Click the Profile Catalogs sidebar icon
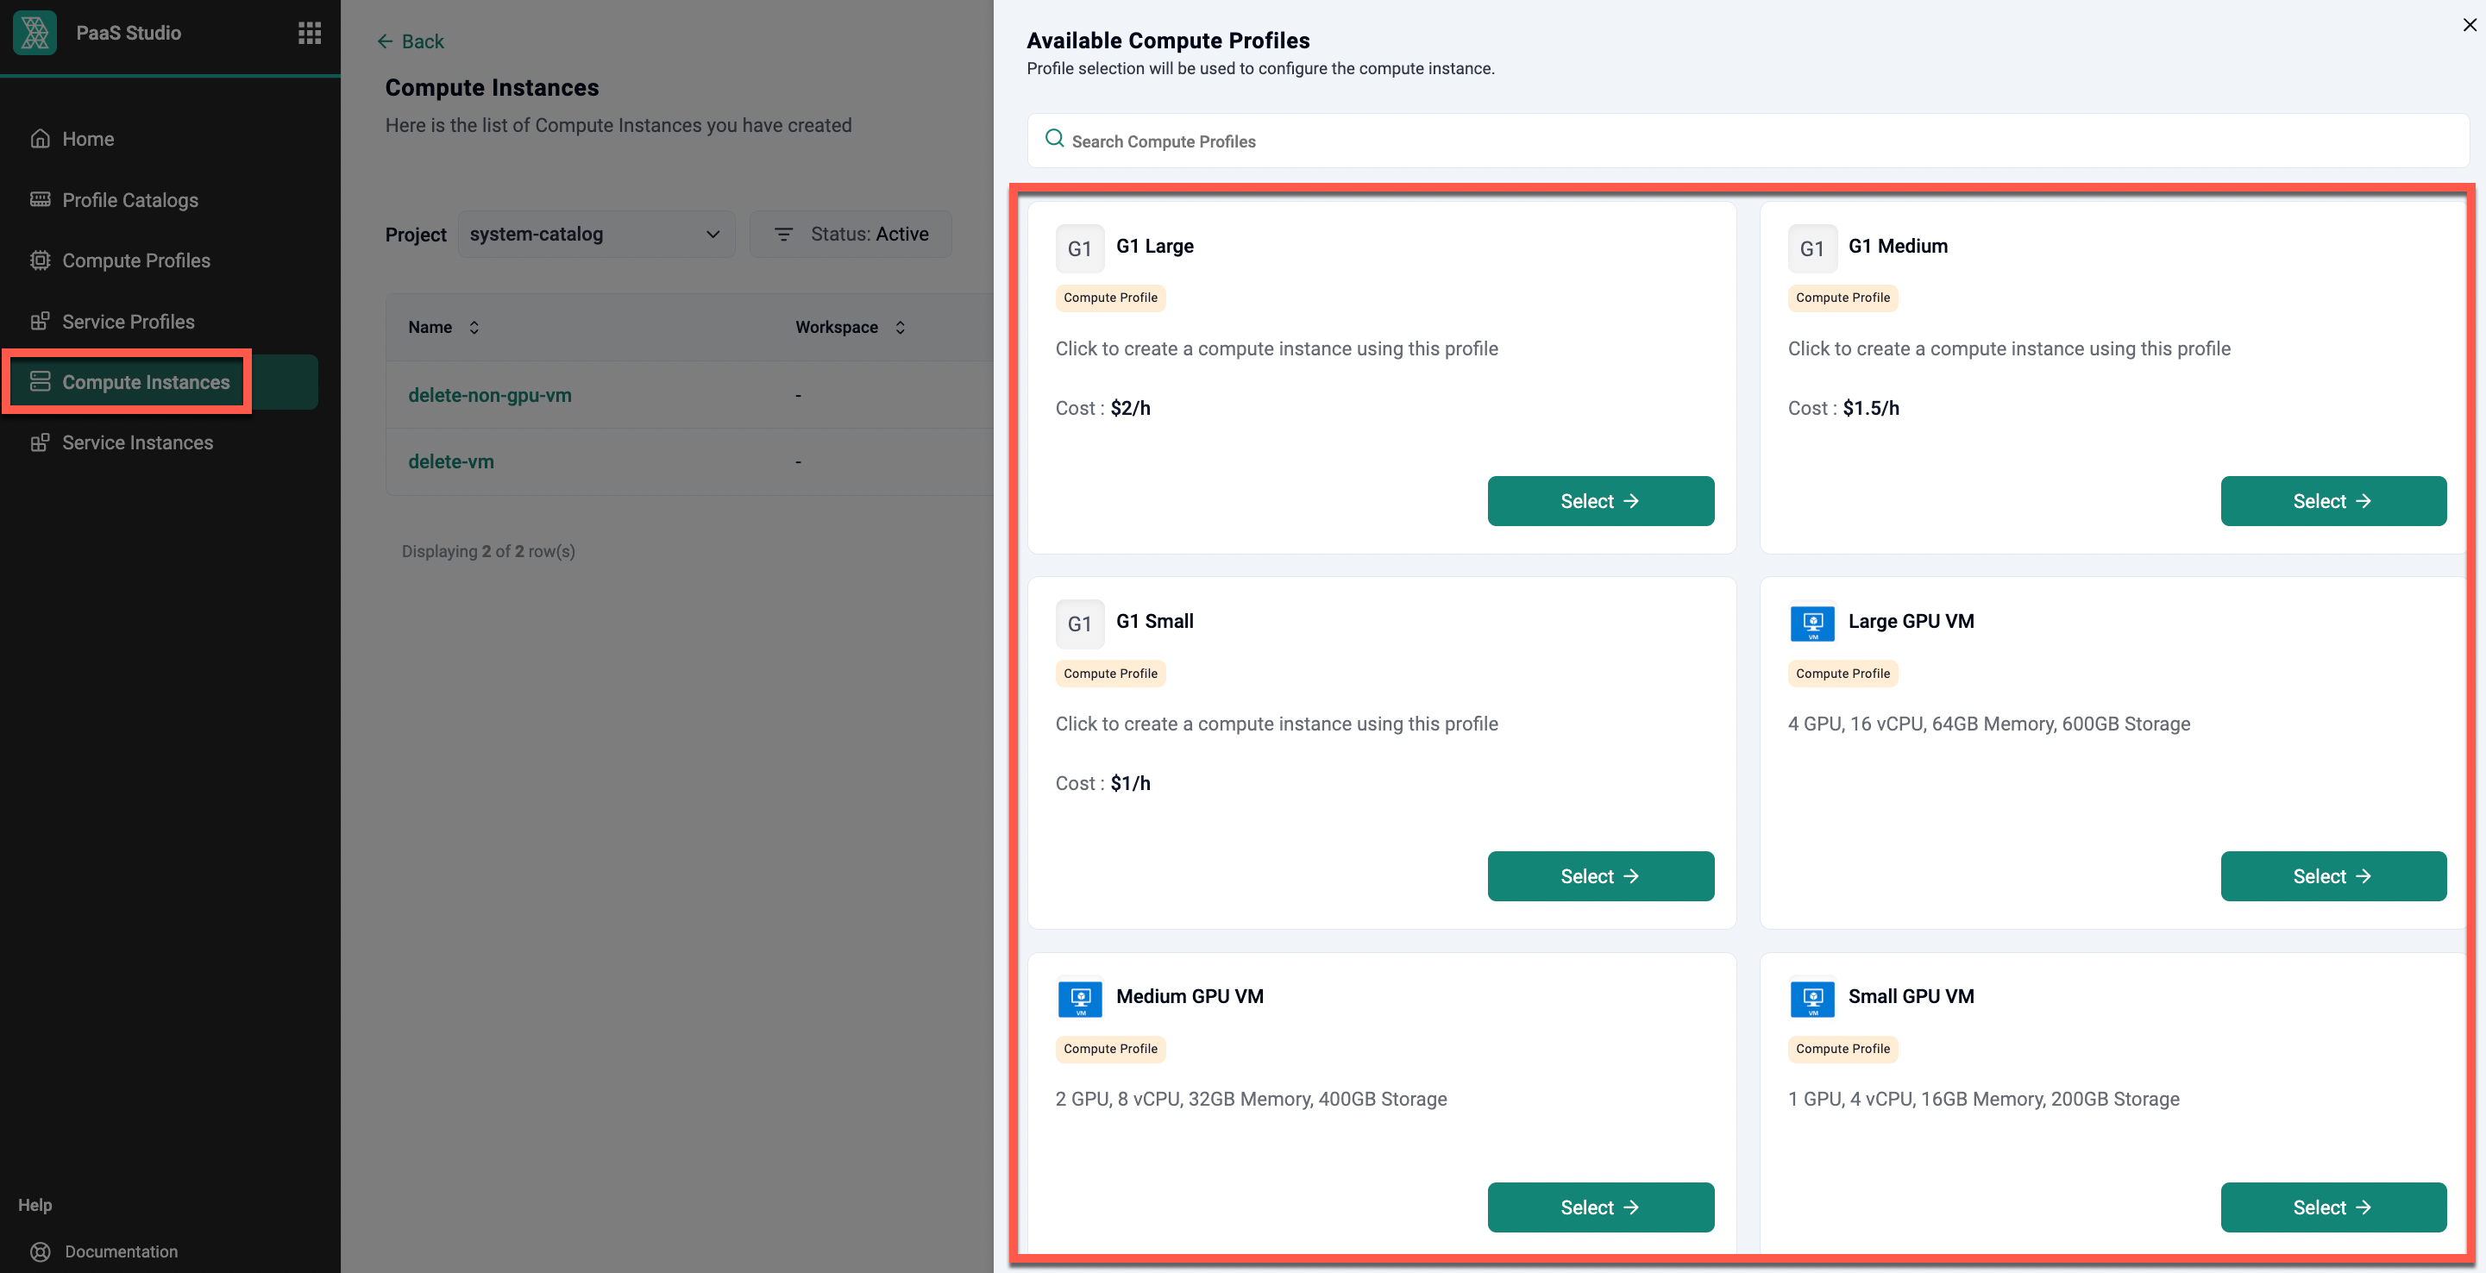Screen dimensions: 2486x1273 tap(40, 200)
